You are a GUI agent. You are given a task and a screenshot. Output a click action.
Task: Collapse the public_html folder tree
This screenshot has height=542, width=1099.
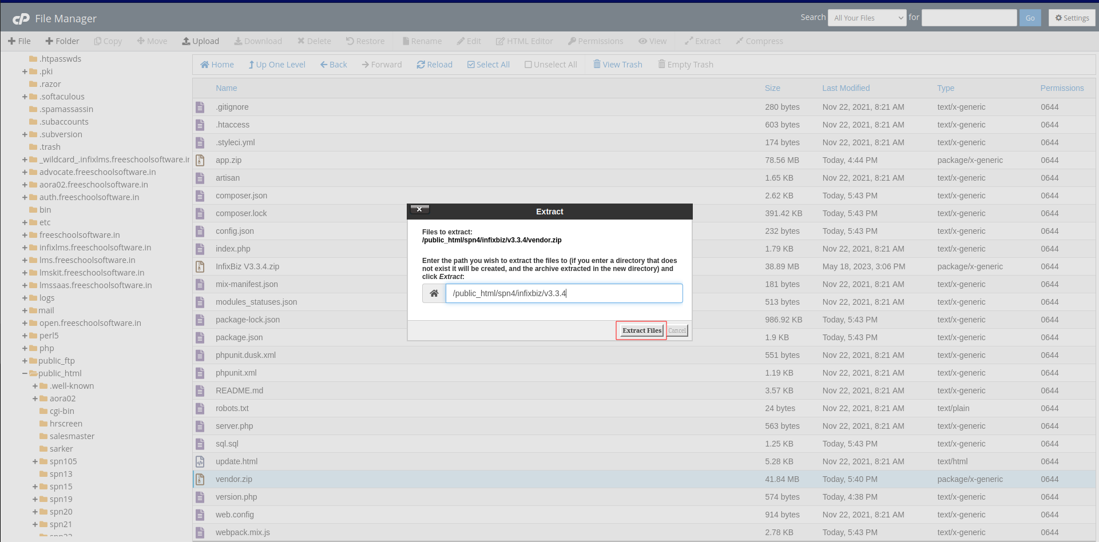25,373
